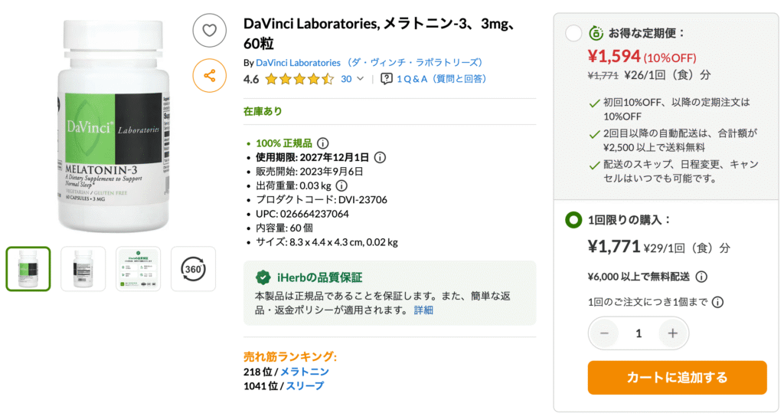Click the カートに追加する button

(x=677, y=377)
